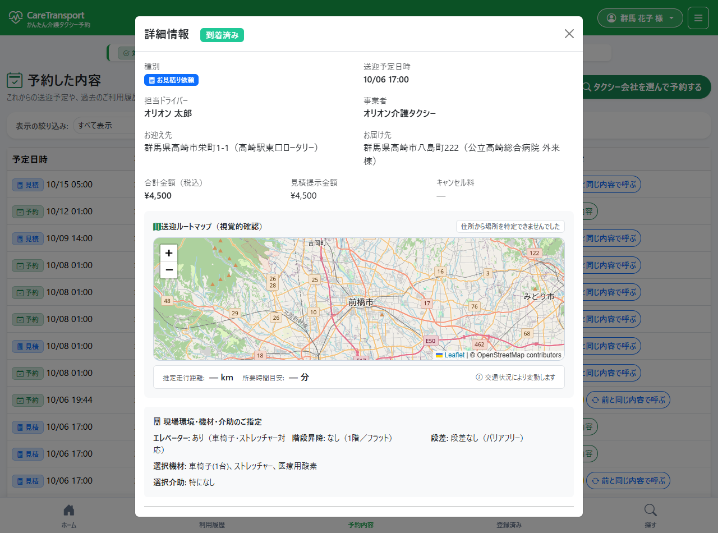This screenshot has height=533, width=718.
Task: Go to the ホーム house icon
Action: click(x=69, y=510)
